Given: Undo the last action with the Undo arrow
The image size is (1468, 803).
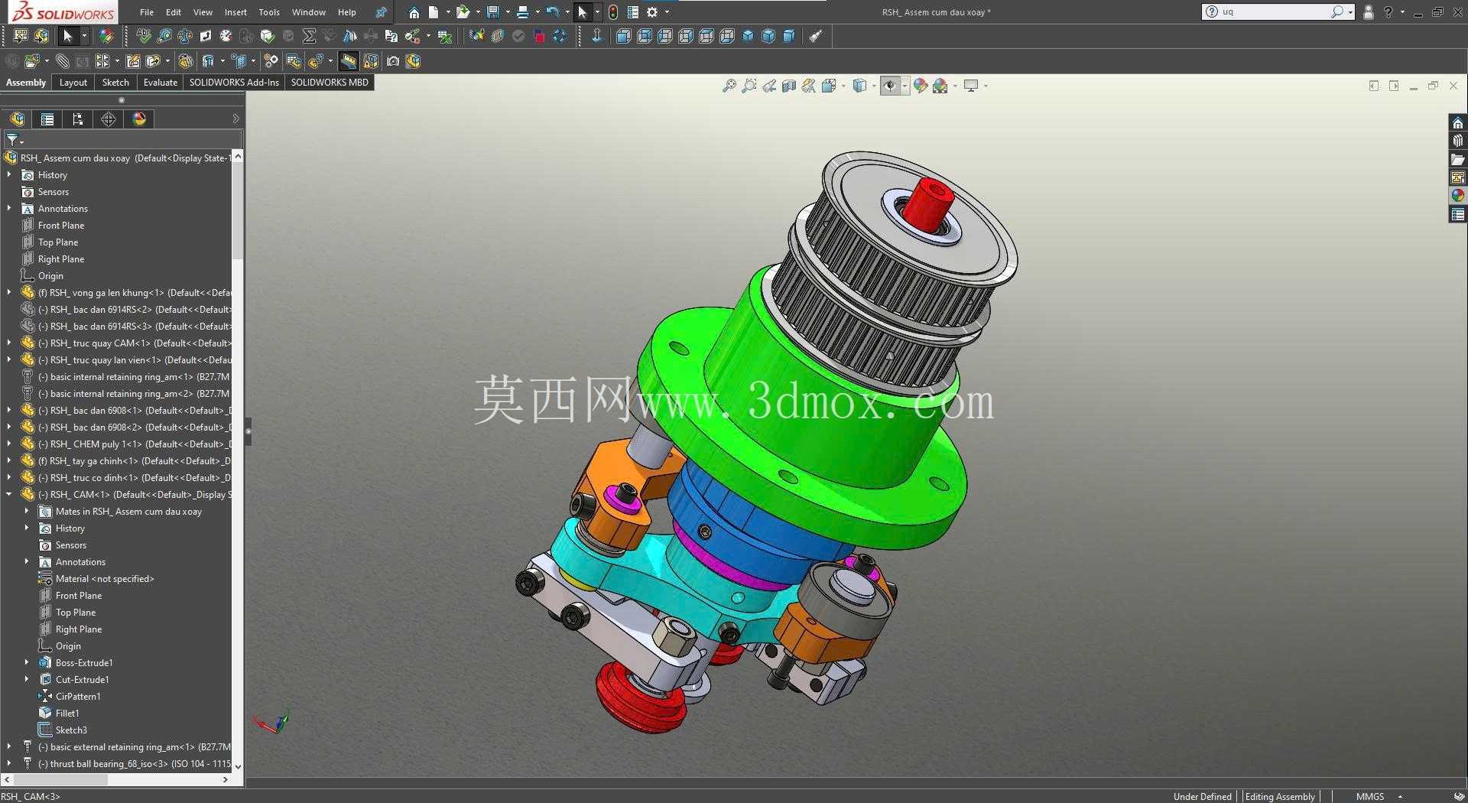Looking at the screenshot, I should [552, 12].
